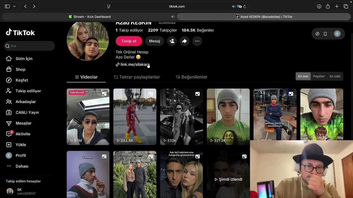
Task: Sort videos by En eski
Action: coord(335,76)
